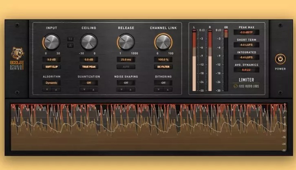
Task: Toggle the Soft Clip button
Action: click(51, 67)
